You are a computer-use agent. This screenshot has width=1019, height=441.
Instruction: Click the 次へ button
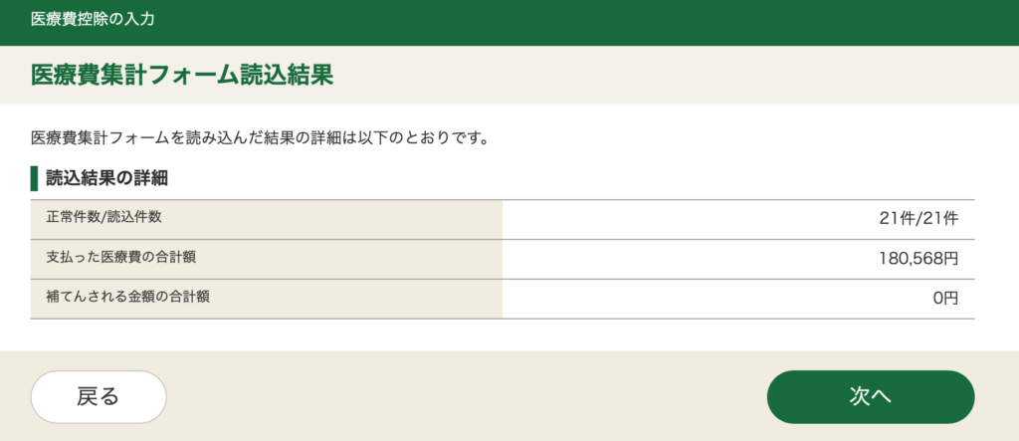click(x=870, y=396)
